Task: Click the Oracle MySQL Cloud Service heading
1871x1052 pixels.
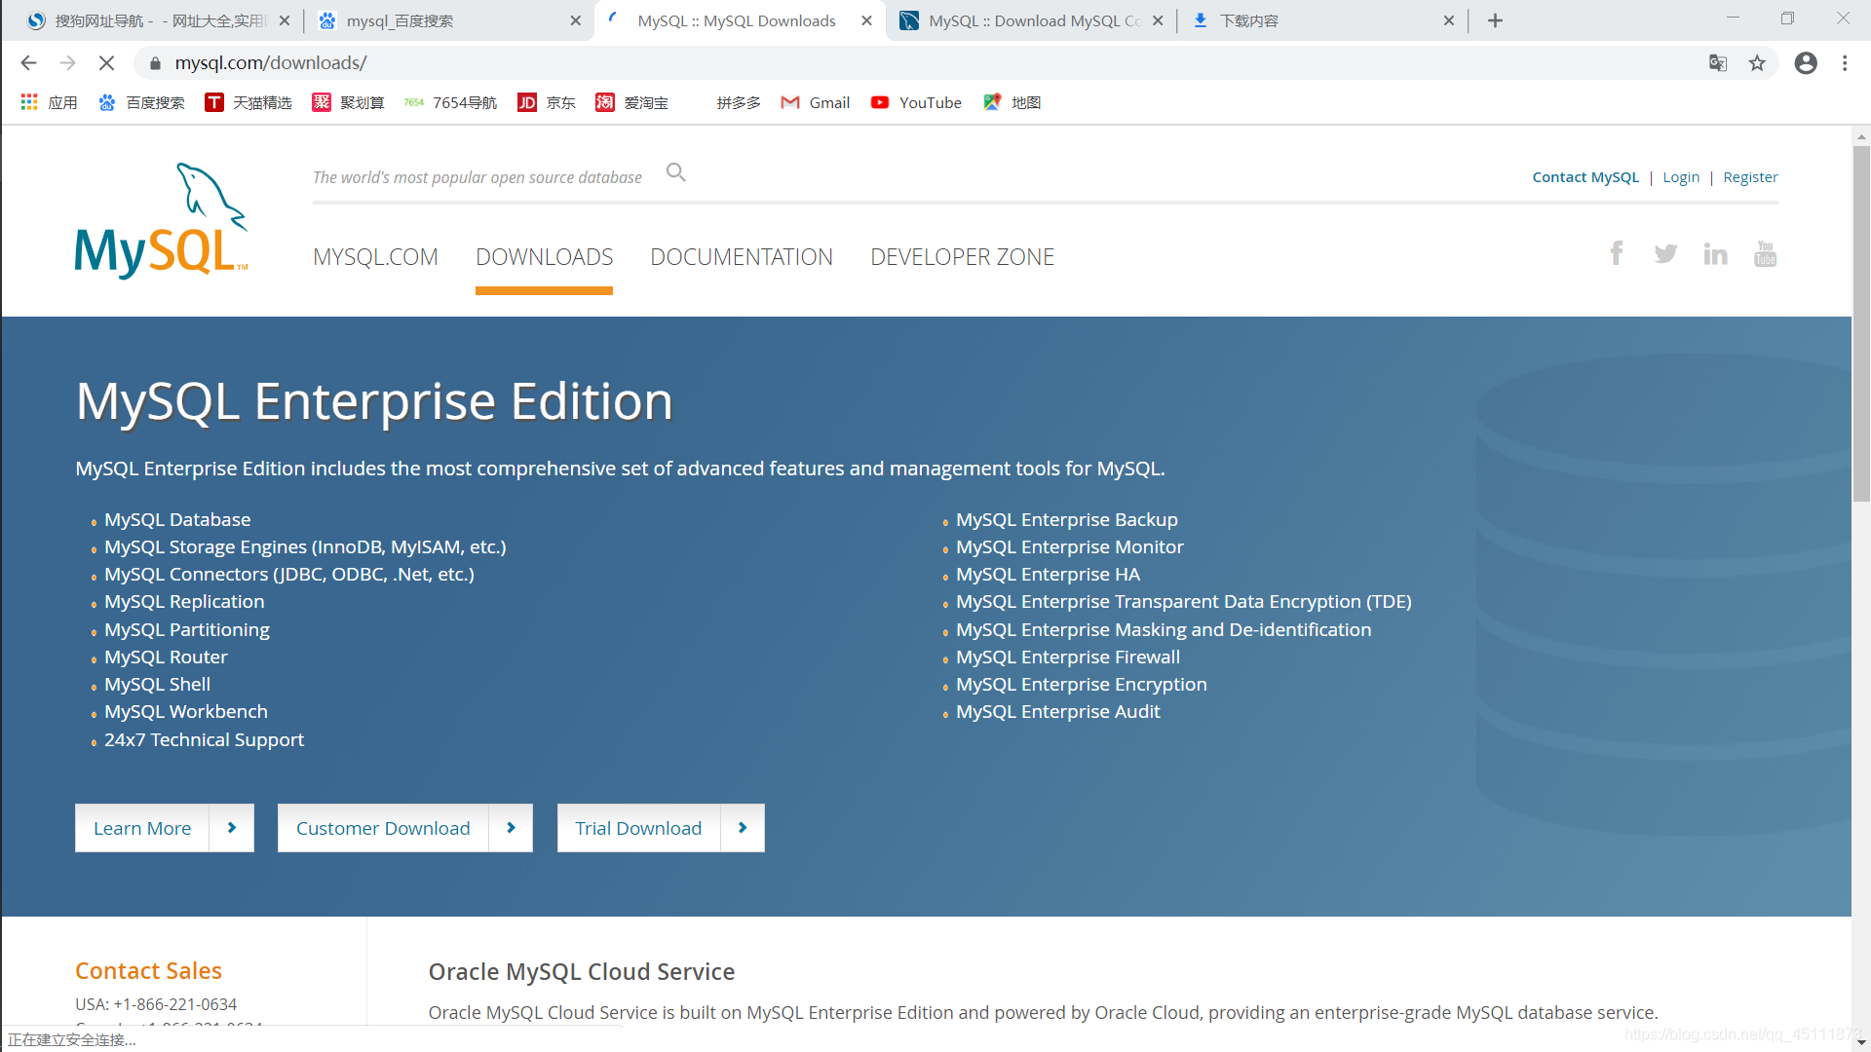Action: coord(582,972)
